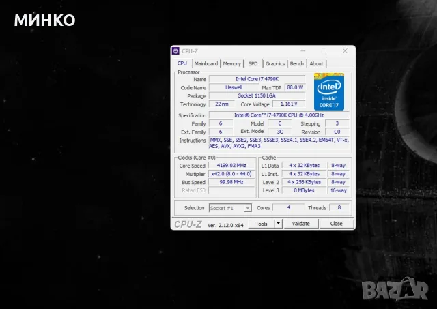
Task: Click the Validate button
Action: pos(300,224)
